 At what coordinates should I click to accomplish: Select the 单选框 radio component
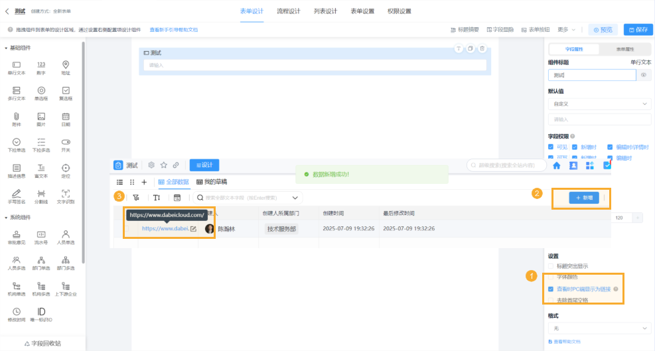click(41, 94)
